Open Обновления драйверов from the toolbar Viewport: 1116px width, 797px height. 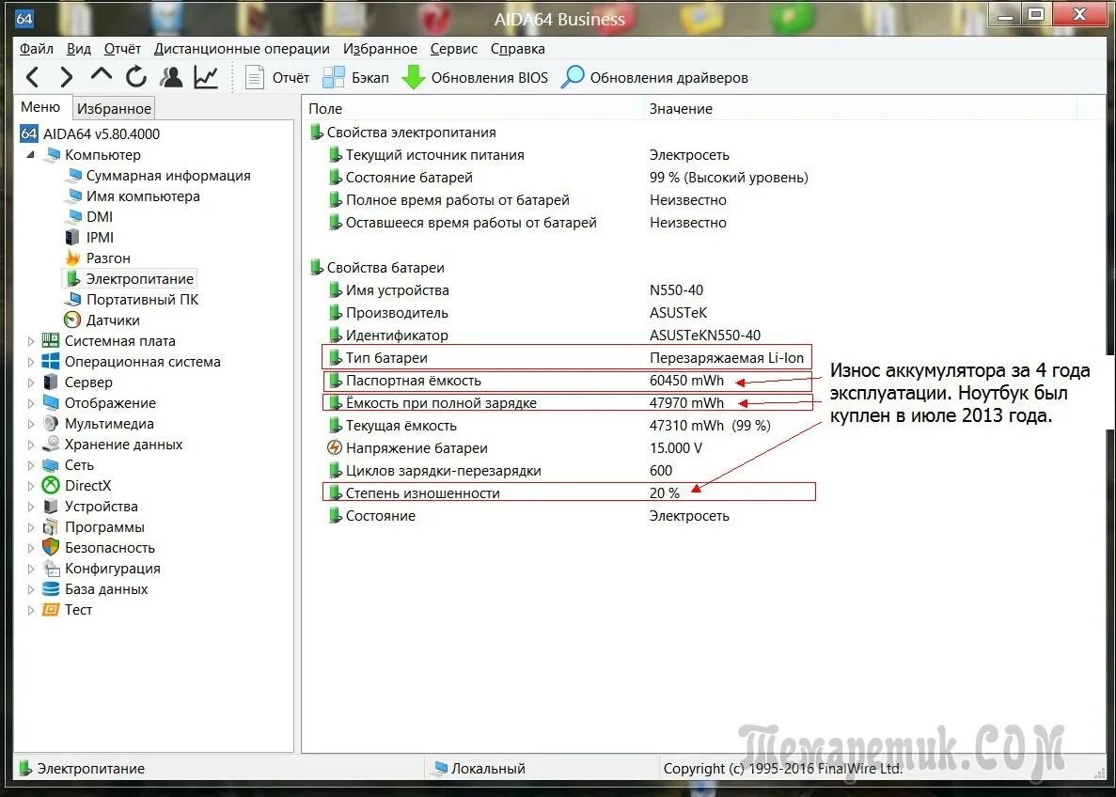click(654, 78)
